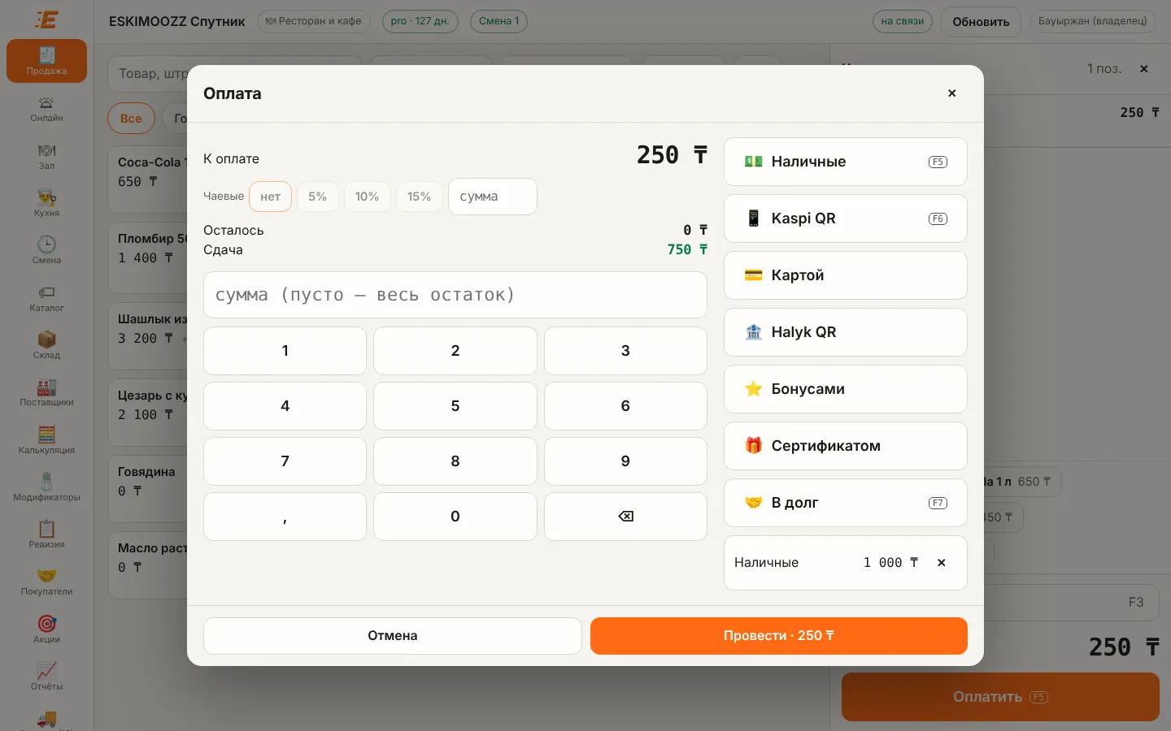The image size is (1171, 731).
Task: Pay with Бонусами option
Action: (845, 389)
